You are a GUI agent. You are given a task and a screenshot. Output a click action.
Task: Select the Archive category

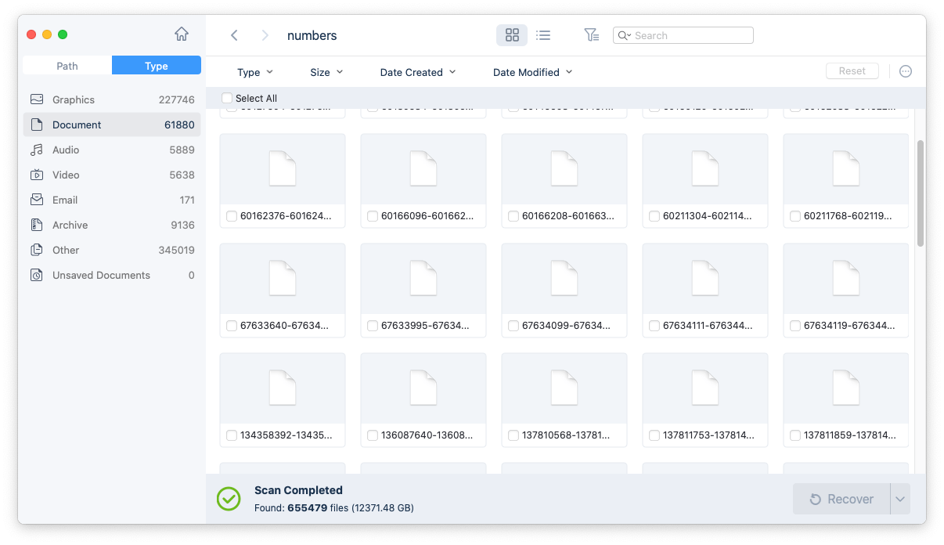pos(112,225)
